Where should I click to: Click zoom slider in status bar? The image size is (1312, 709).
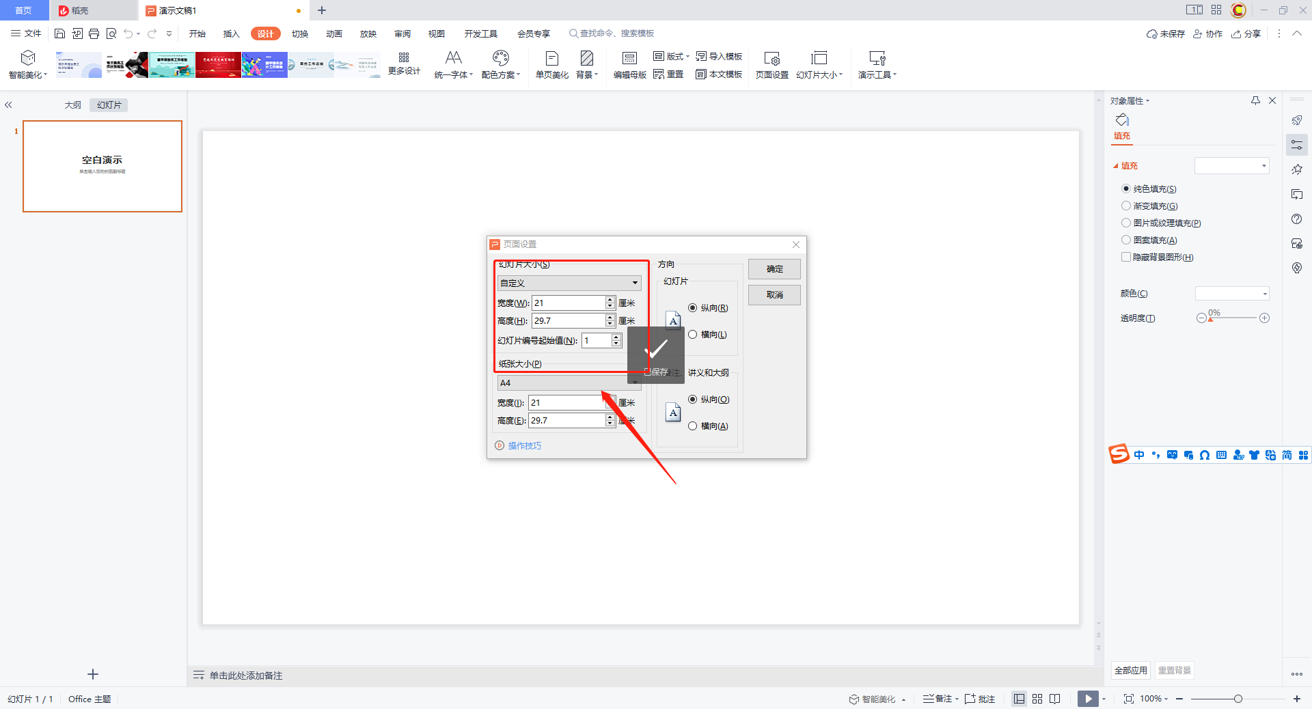pyautogui.click(x=1238, y=699)
